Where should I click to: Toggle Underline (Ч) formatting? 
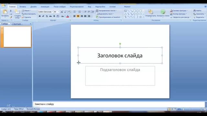[x=47, y=16]
